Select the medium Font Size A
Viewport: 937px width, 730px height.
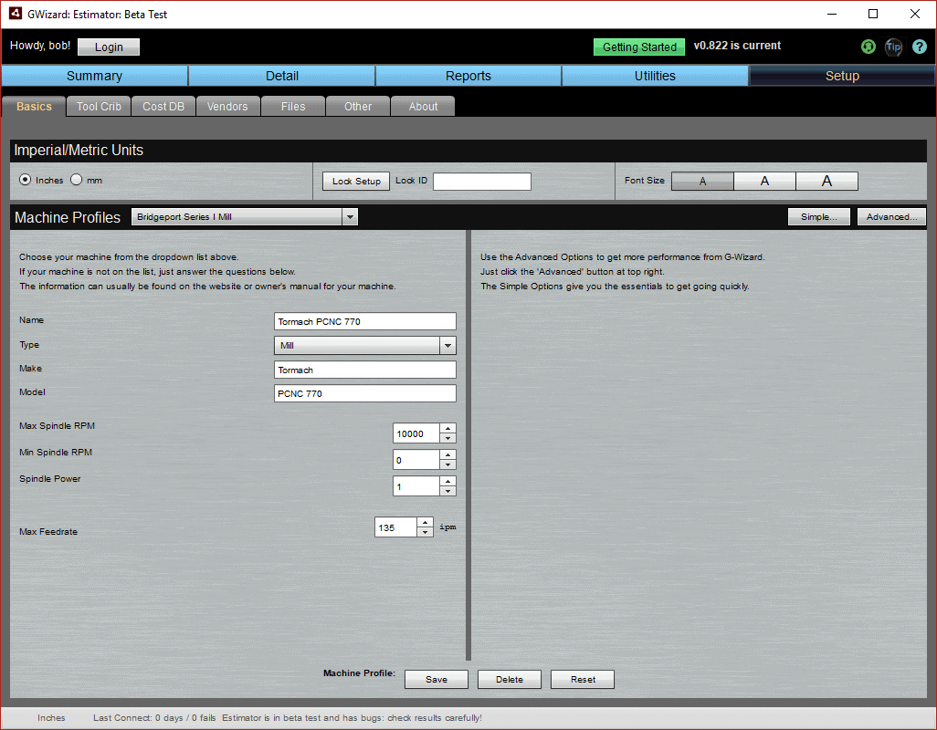764,181
